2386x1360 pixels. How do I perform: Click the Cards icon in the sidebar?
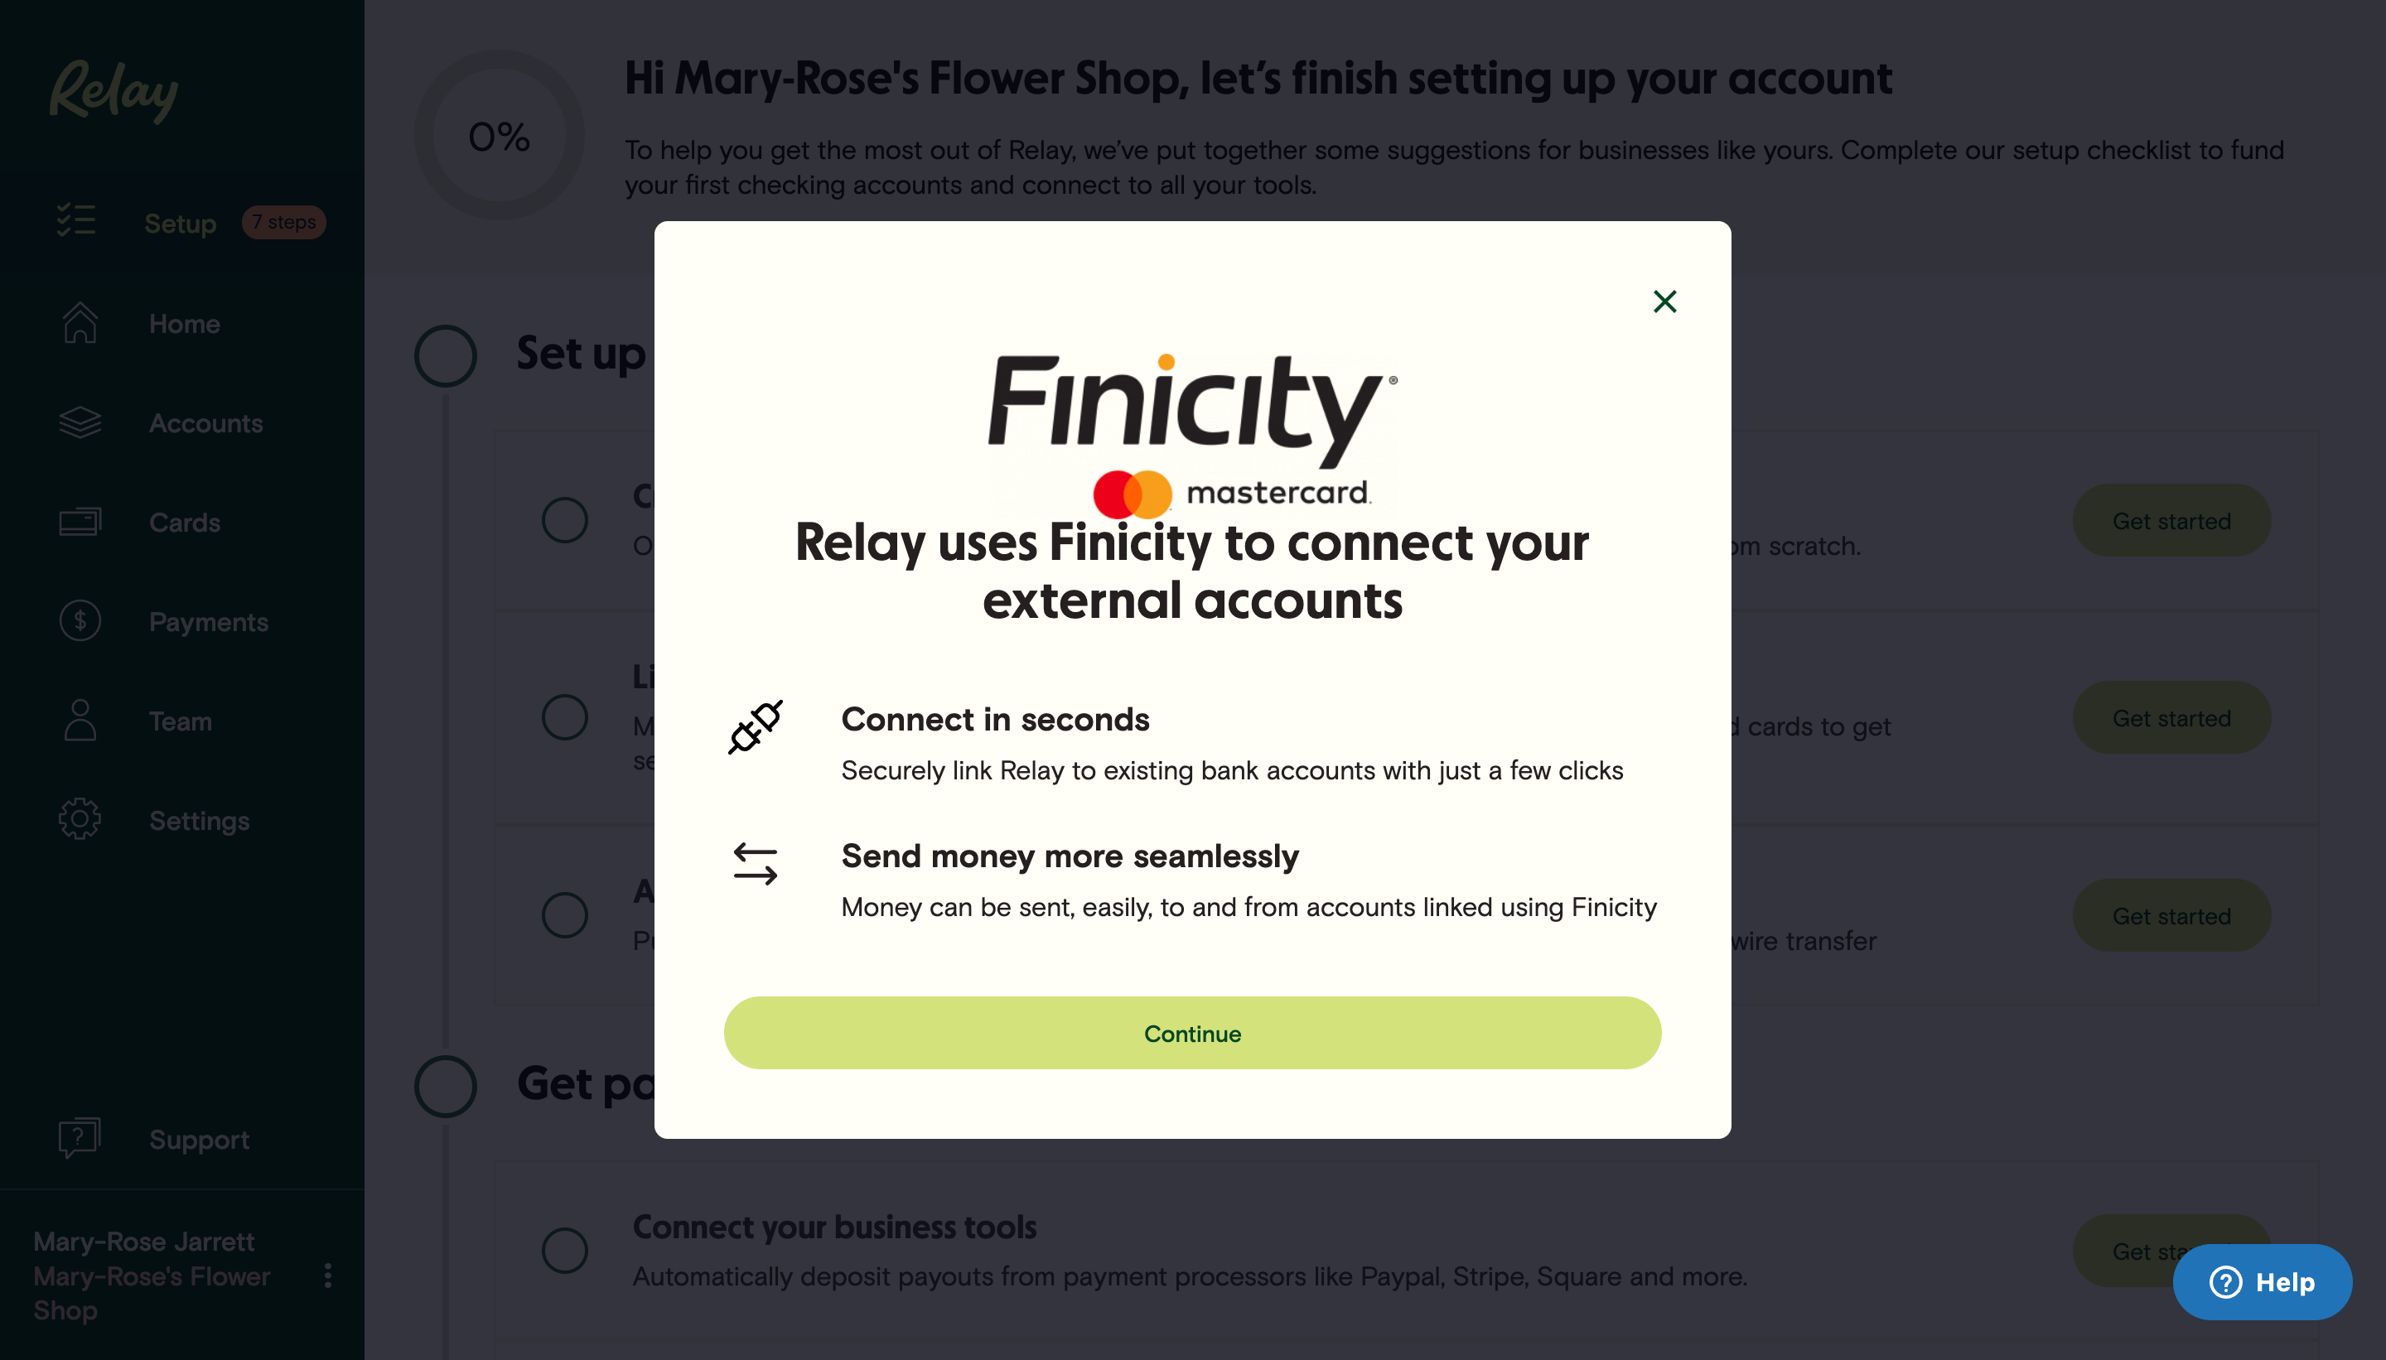(x=80, y=521)
